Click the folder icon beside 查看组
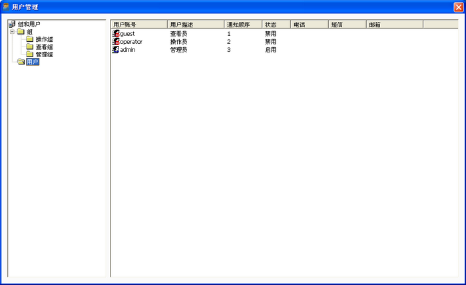466x285 pixels. pos(29,47)
